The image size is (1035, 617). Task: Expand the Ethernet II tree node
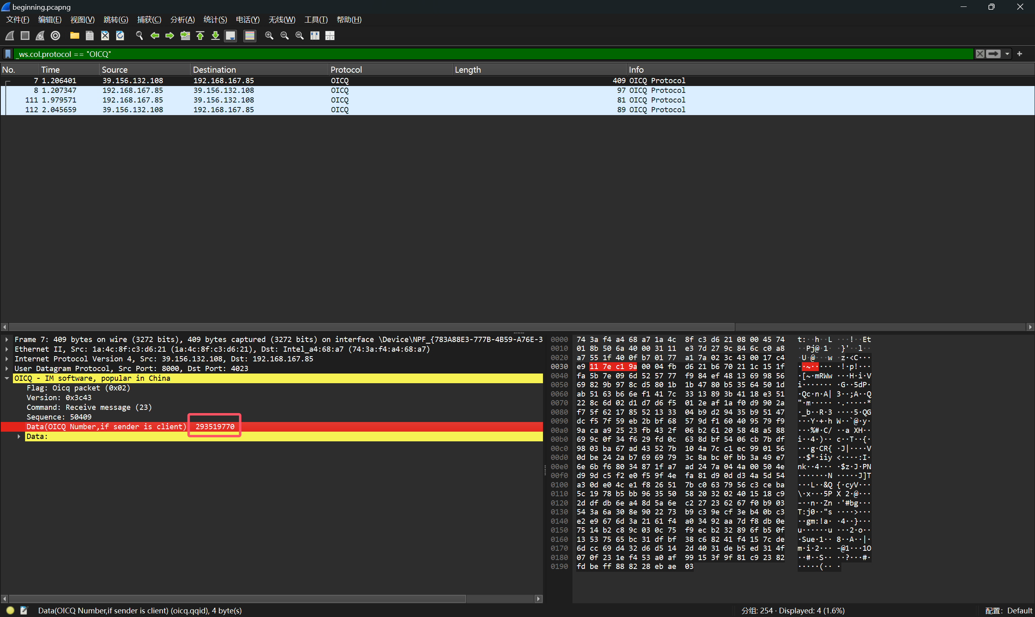[6, 349]
